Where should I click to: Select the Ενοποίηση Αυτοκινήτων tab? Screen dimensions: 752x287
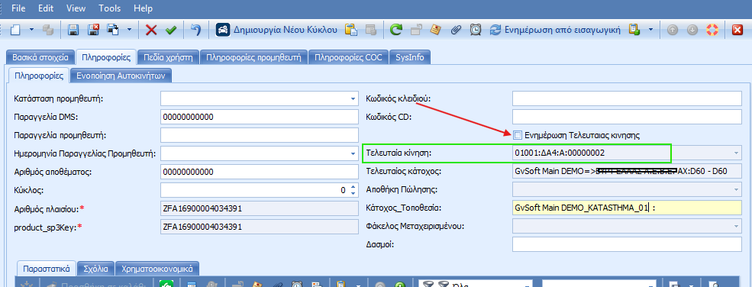pyautogui.click(x=121, y=76)
